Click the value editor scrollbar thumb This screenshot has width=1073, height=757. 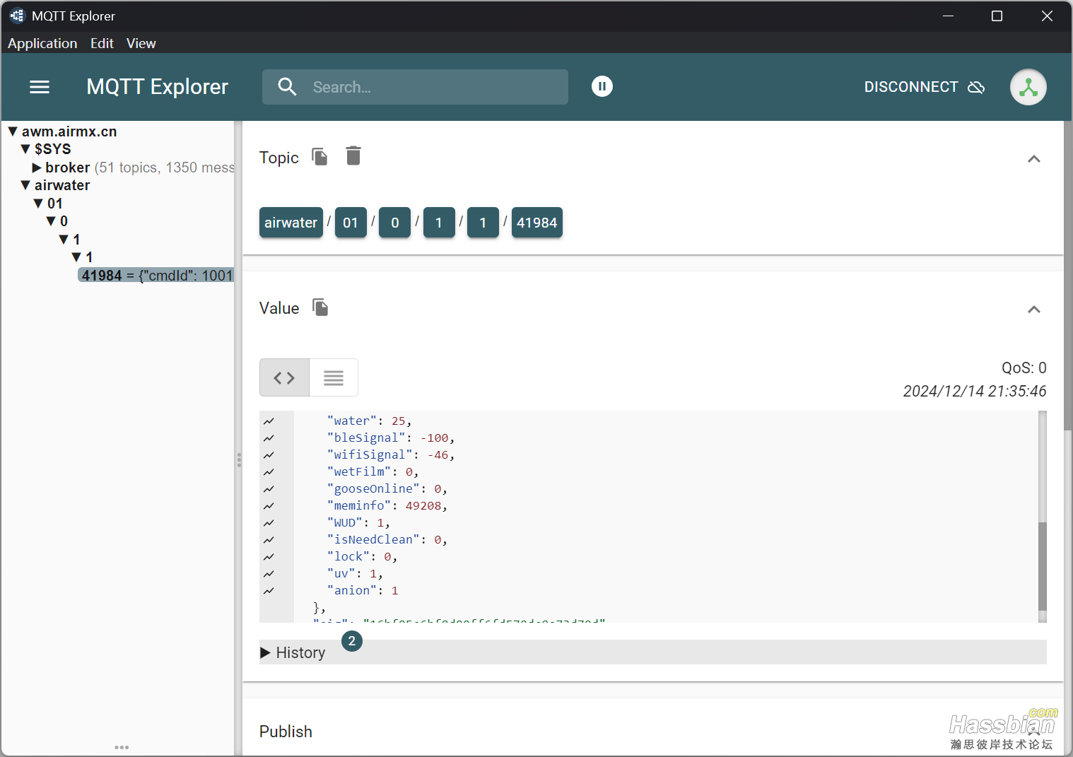tap(1042, 566)
